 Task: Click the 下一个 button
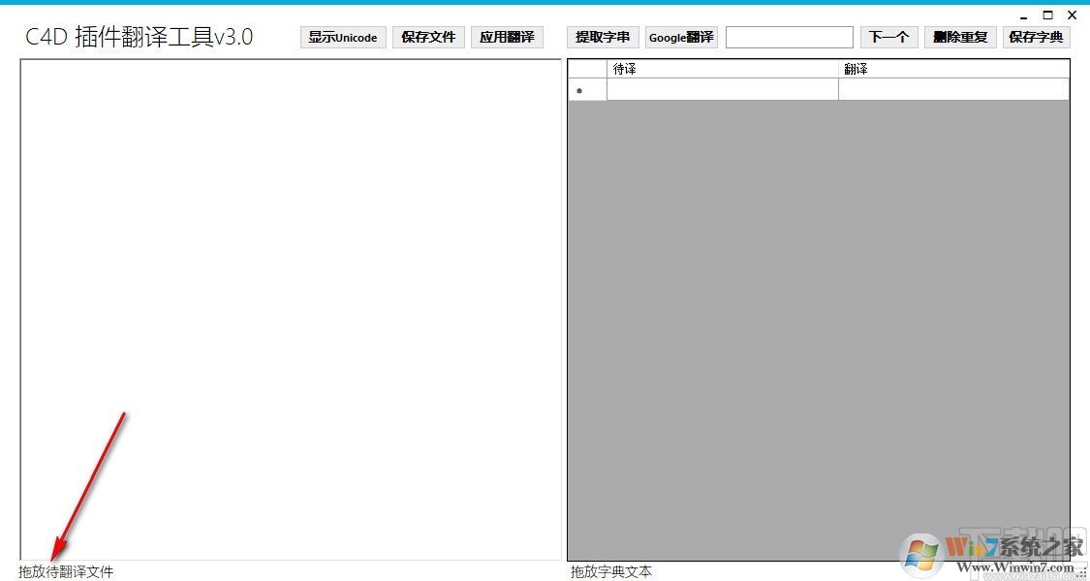[x=888, y=37]
